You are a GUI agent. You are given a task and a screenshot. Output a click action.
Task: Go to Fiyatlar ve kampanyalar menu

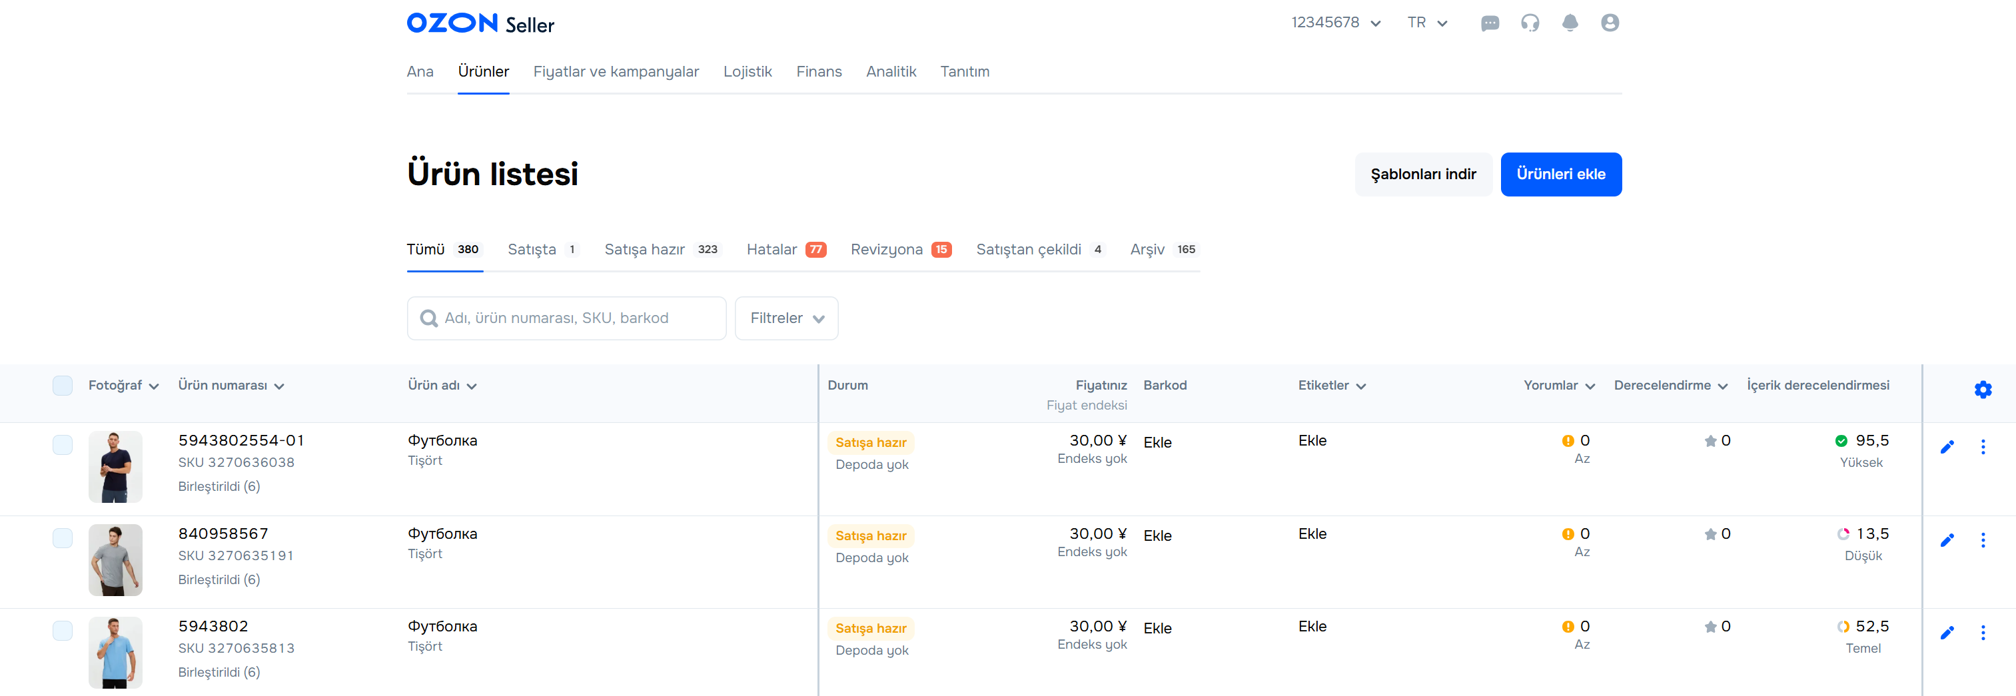615,72
